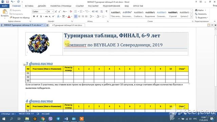
Task: Click the Beyblade image in the header
Action: click(x=38, y=44)
